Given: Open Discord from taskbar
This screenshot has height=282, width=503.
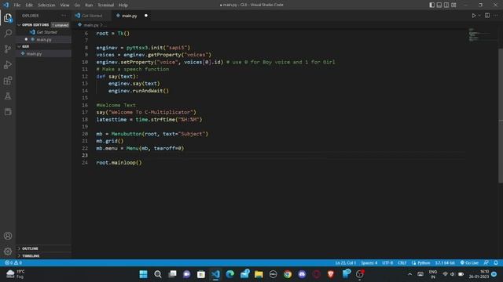Looking at the screenshot, I should coord(302,274).
